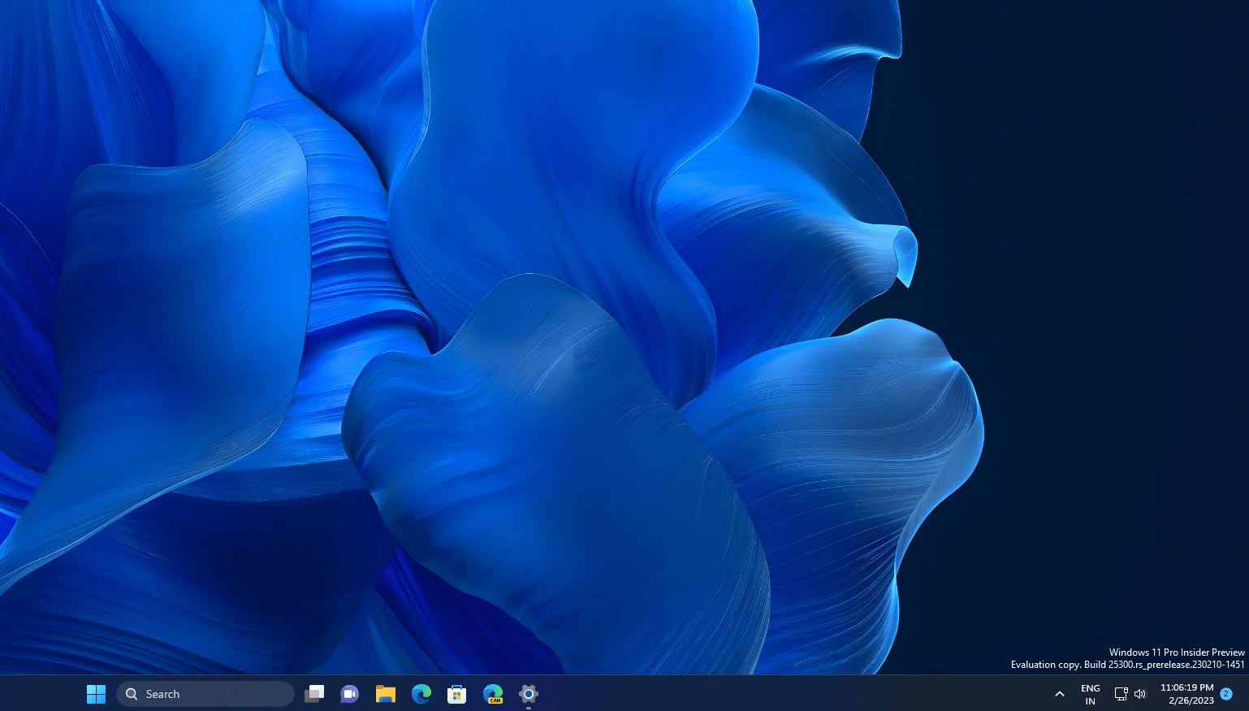Open the Start menu
The height and width of the screenshot is (711, 1249).
pyautogui.click(x=96, y=693)
